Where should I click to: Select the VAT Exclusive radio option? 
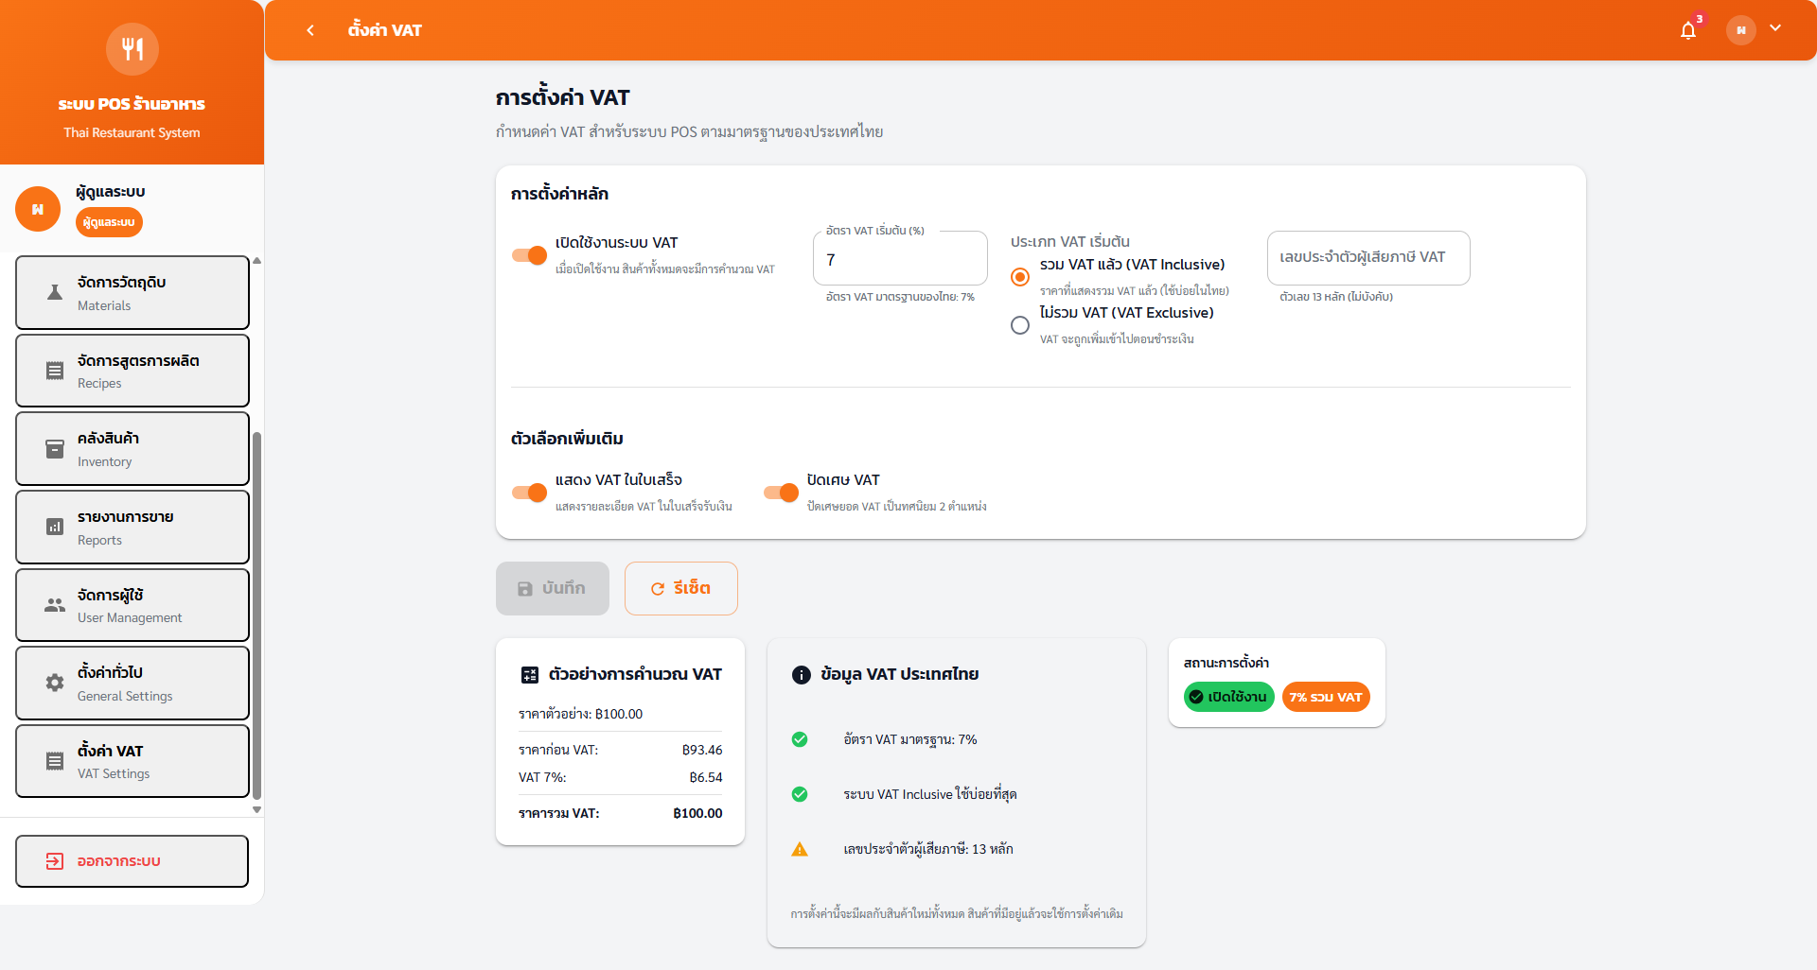(1019, 325)
